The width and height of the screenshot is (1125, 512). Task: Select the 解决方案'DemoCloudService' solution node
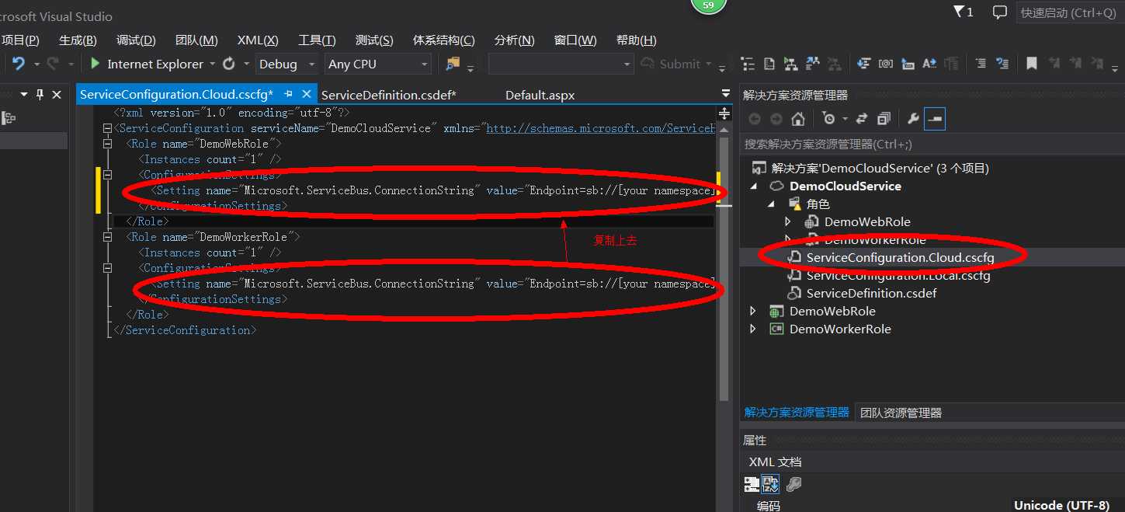point(880,168)
